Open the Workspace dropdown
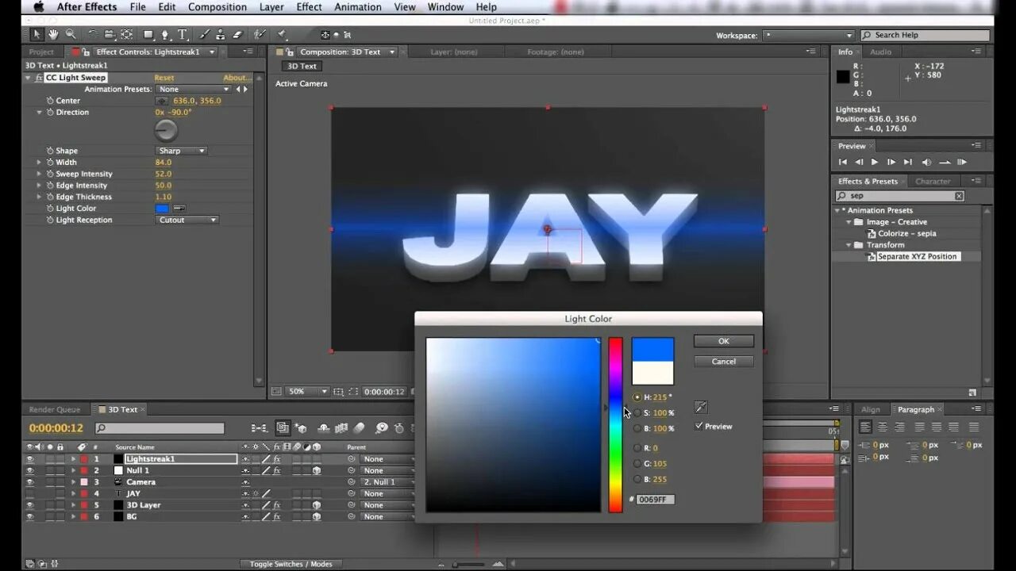 pyautogui.click(x=808, y=36)
